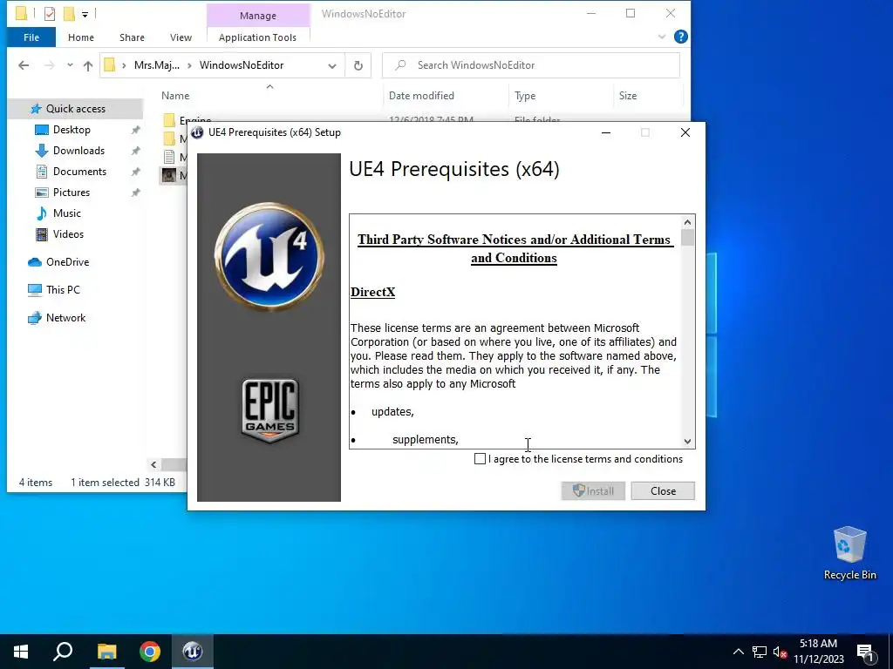Image resolution: width=893 pixels, height=669 pixels.
Task: Sort files by Name column
Action: [175, 96]
